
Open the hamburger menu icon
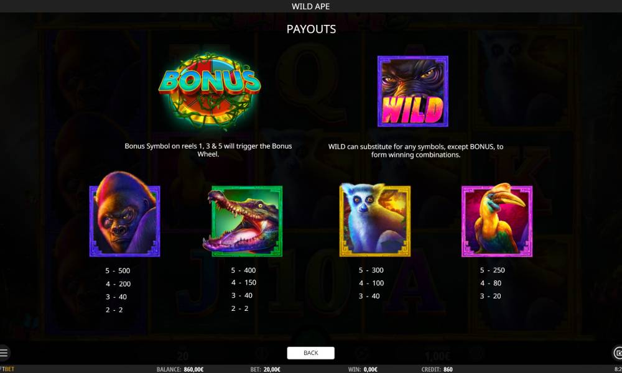(4, 352)
